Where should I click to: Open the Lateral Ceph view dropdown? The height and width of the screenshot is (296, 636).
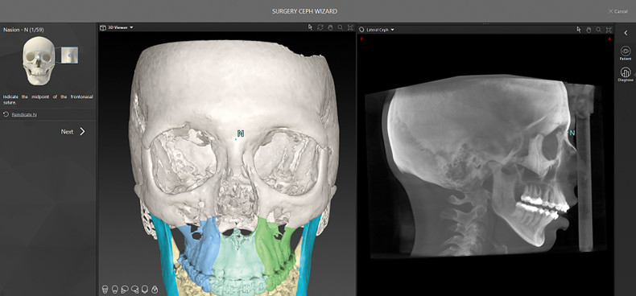tap(378, 30)
